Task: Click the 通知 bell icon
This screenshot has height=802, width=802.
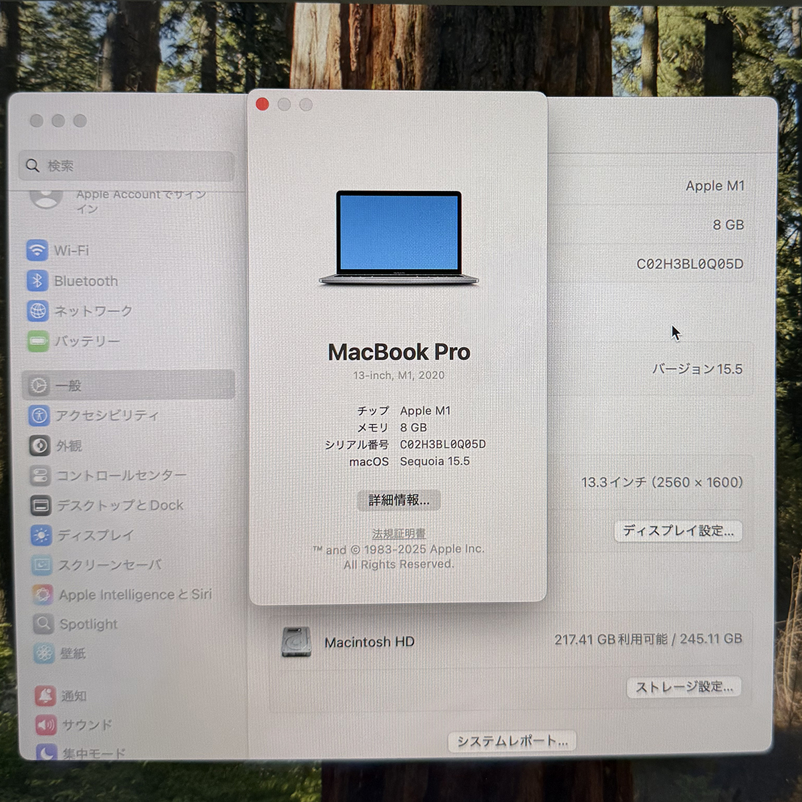Action: (45, 696)
